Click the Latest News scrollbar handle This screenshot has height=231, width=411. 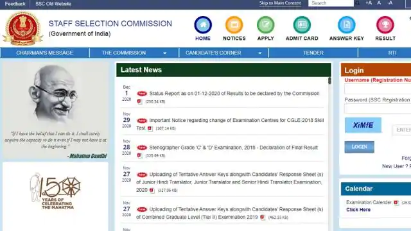tap(329, 81)
